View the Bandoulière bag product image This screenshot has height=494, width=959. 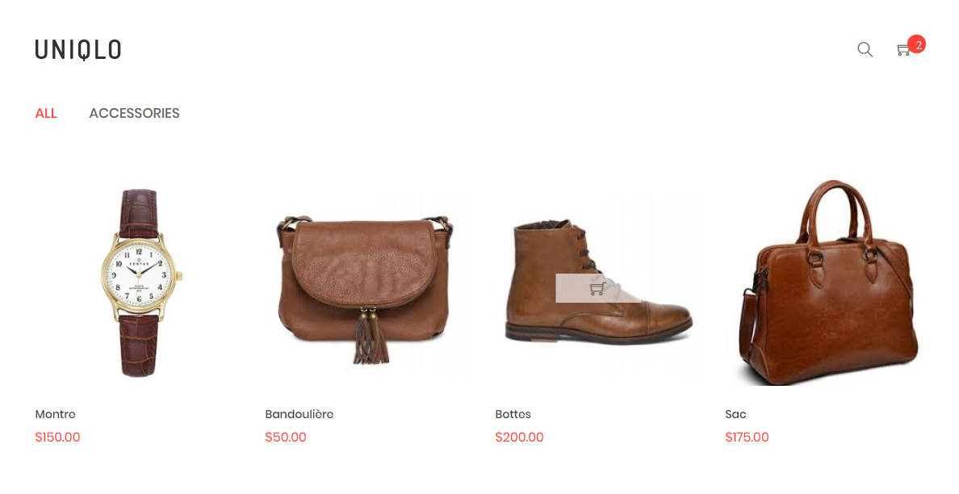click(366, 289)
